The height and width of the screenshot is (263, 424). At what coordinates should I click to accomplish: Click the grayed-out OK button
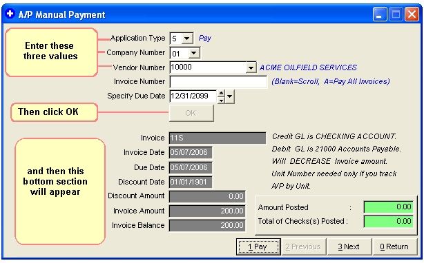coord(191,113)
